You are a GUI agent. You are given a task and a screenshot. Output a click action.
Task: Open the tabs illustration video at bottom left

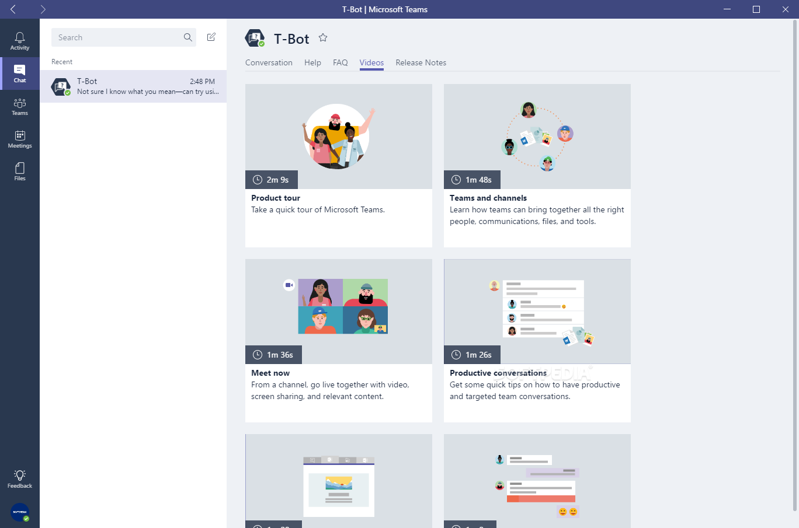click(339, 481)
